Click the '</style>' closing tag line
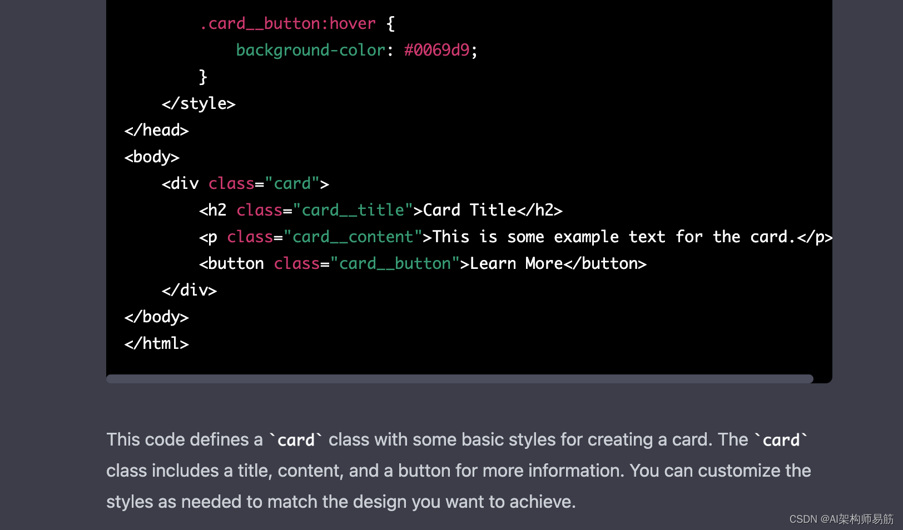The width and height of the screenshot is (903, 530). (x=199, y=103)
